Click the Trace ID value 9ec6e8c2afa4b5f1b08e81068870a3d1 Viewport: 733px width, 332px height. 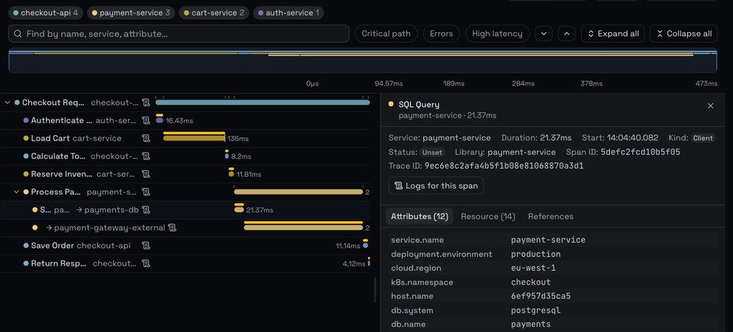click(503, 166)
